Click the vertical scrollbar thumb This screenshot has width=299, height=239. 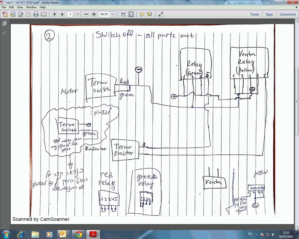tap(297, 101)
